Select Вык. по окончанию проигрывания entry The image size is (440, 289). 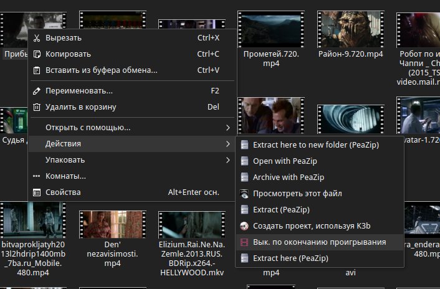319,242
